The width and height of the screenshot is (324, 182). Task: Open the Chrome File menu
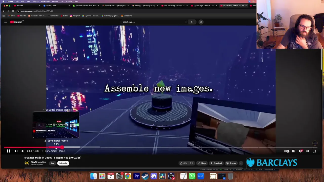[17, 2]
